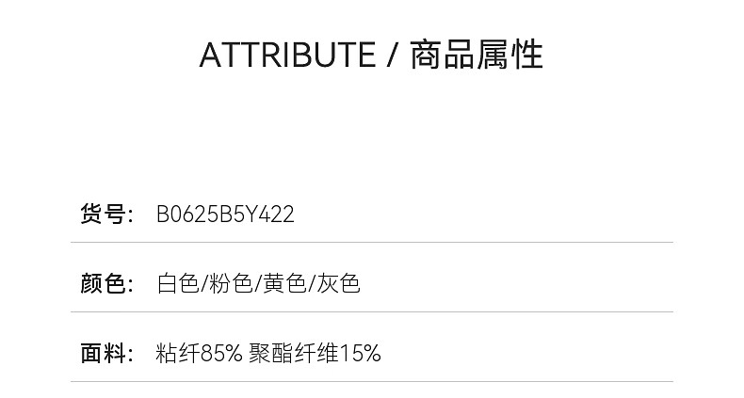This screenshot has width=744, height=398.
Task: Click the 15% value in fabric row
Action: coord(360,354)
